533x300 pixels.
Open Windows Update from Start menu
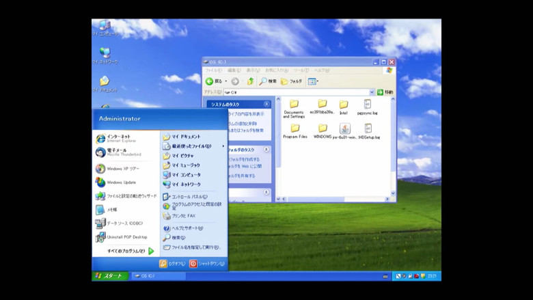(x=120, y=182)
